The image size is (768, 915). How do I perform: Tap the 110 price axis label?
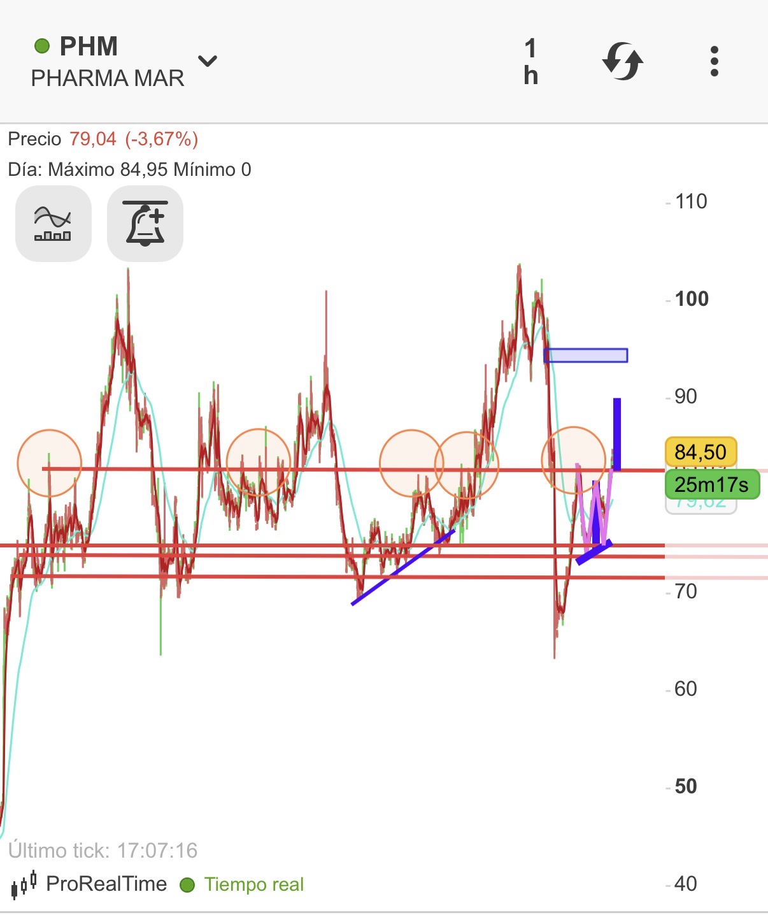(691, 201)
